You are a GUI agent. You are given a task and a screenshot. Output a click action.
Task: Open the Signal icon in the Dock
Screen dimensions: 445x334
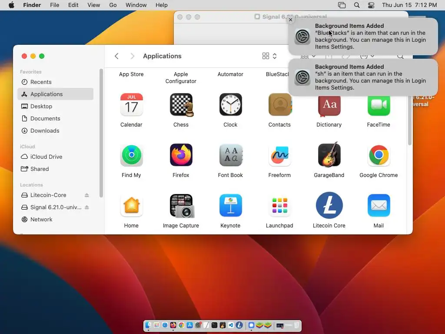[251, 325]
